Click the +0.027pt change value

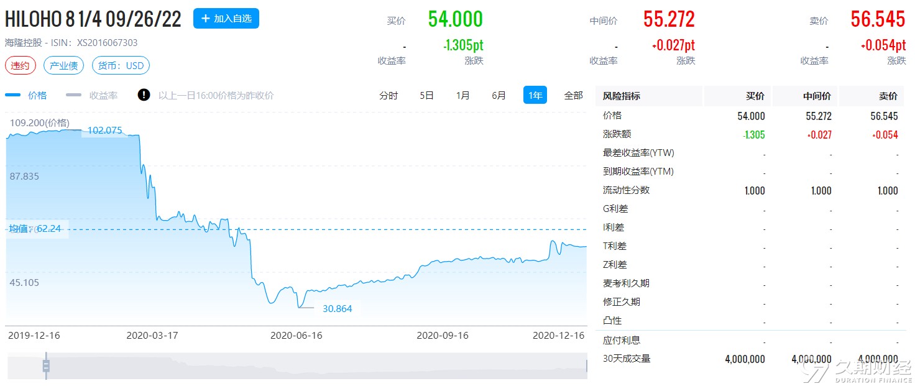[x=673, y=45]
